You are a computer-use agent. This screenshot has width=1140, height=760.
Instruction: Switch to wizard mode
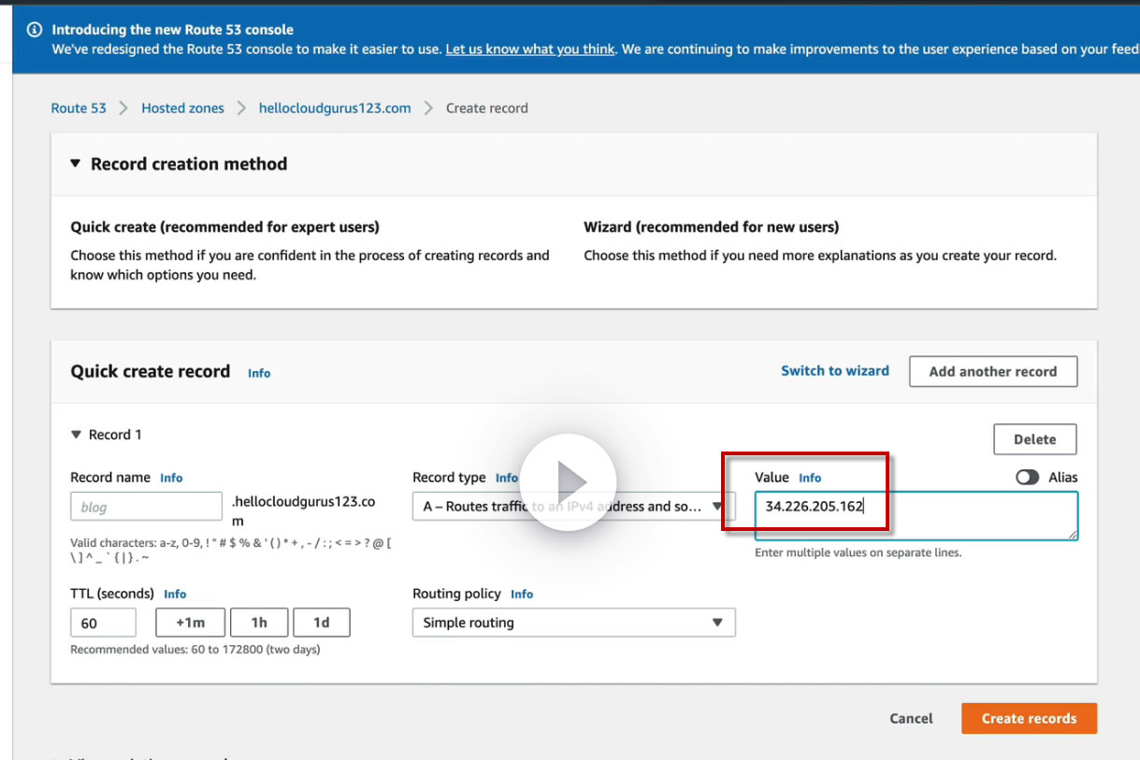[834, 371]
